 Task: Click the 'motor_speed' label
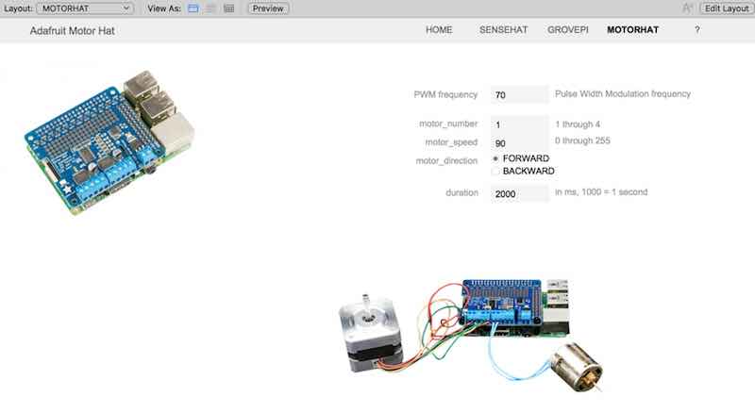click(x=451, y=142)
